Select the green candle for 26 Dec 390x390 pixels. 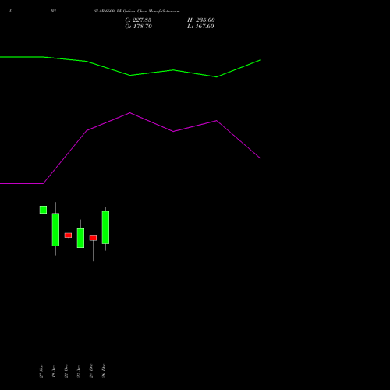pyautogui.click(x=105, y=228)
